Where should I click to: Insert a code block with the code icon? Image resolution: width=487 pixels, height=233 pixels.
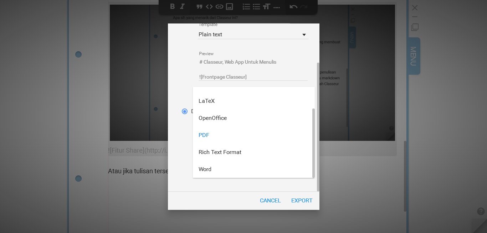coord(209,6)
